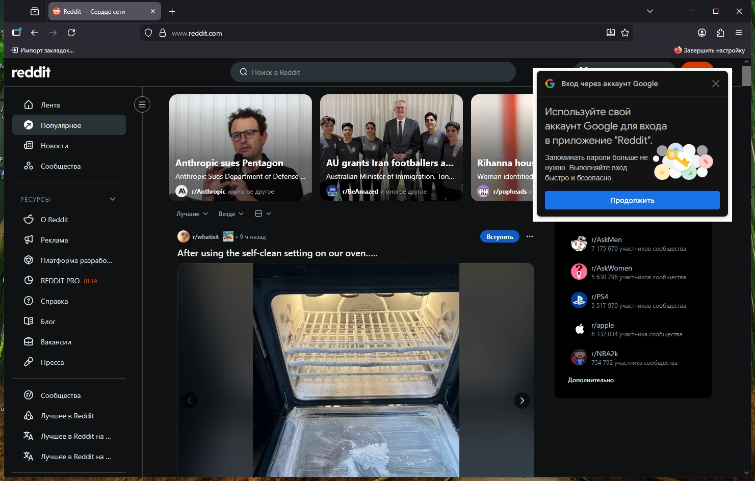Open the Блог link
Image resolution: width=755 pixels, height=481 pixels.
[x=69, y=322]
